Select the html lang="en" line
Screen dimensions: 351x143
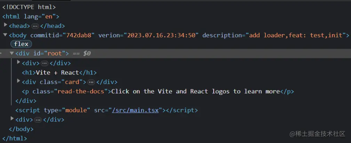click(31, 17)
